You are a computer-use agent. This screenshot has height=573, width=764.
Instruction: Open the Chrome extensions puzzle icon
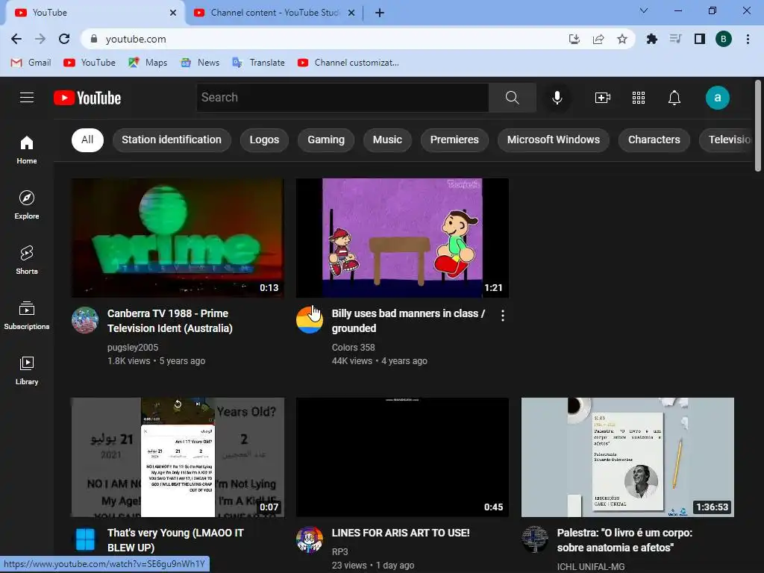[x=651, y=39]
